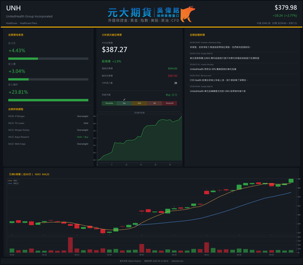Click the latest green candlestick at far right

tap(291, 181)
